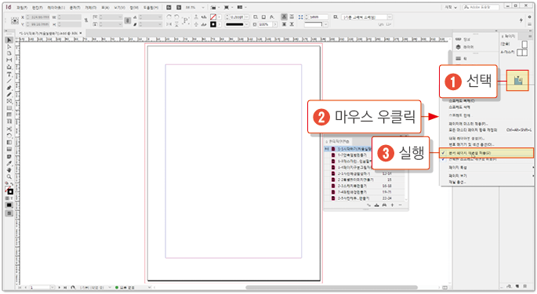Viewport: 537px width, 294px height.
Task: Click the save book icon in Book panel
Action: pos(376,205)
